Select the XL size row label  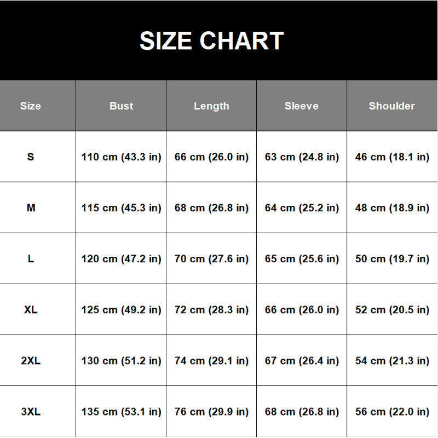click(x=31, y=310)
